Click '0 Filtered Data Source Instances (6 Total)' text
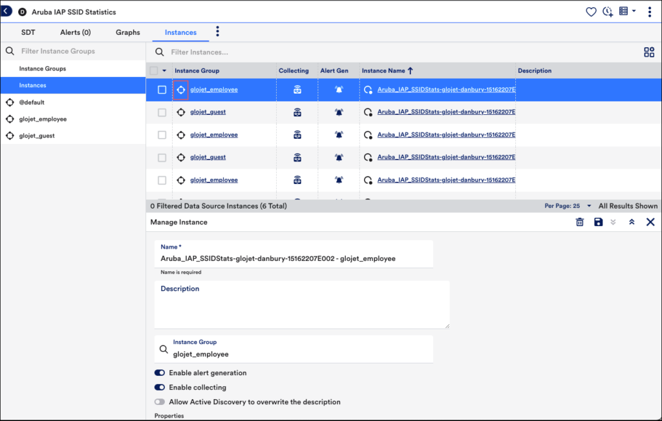Screen dimensions: 662x421 coord(219,206)
